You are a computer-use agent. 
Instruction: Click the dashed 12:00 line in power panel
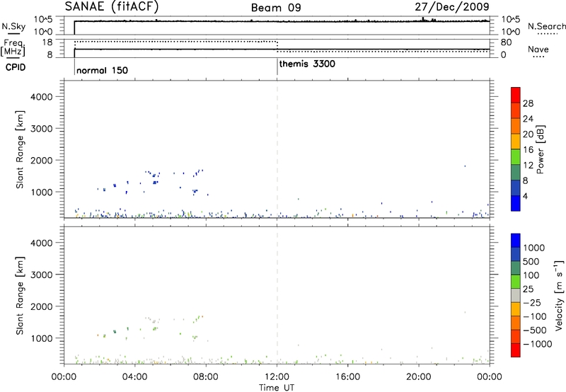click(277, 149)
